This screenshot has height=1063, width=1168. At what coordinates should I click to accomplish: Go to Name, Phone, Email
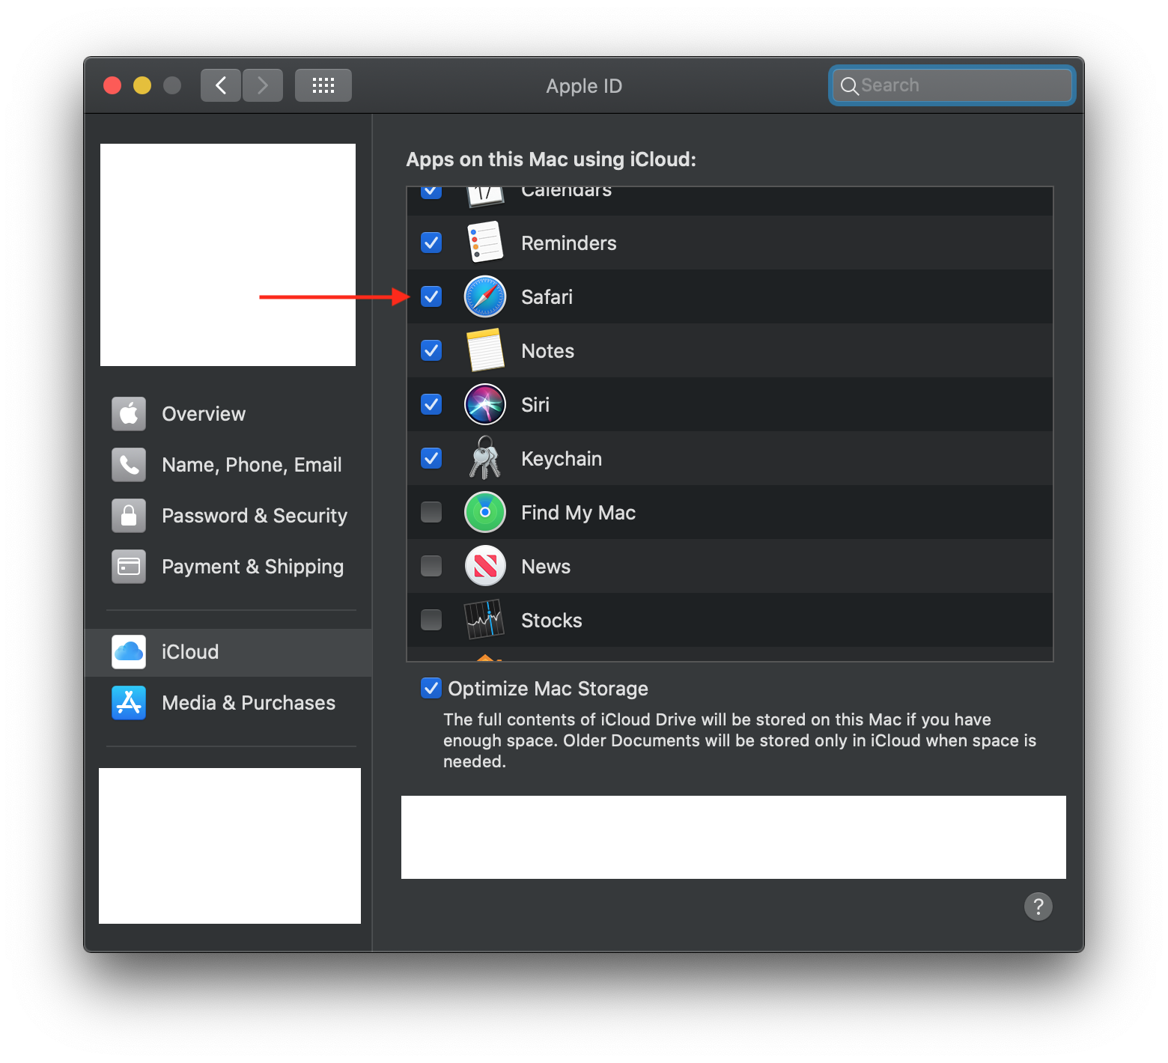click(x=228, y=465)
